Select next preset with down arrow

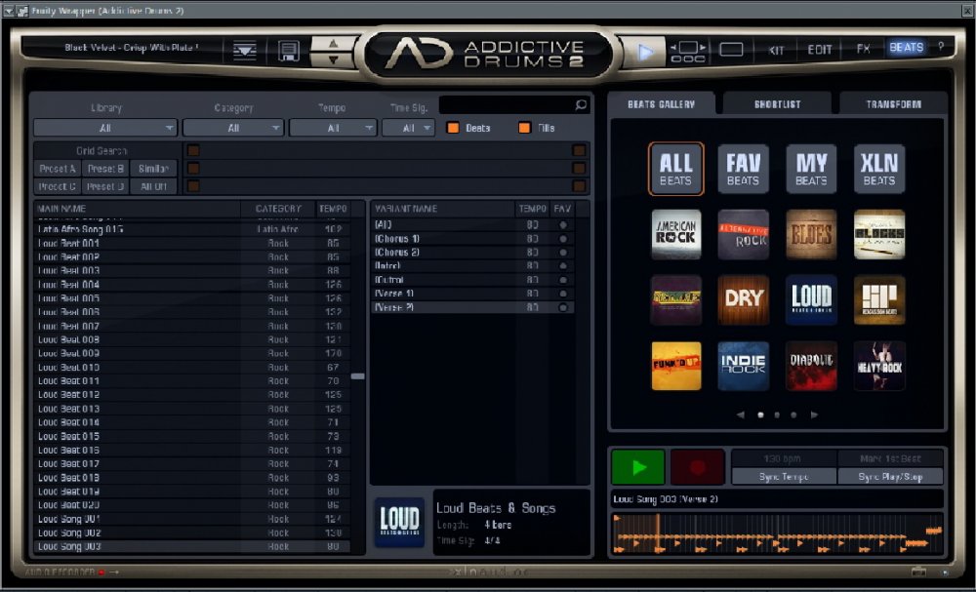coord(333,59)
